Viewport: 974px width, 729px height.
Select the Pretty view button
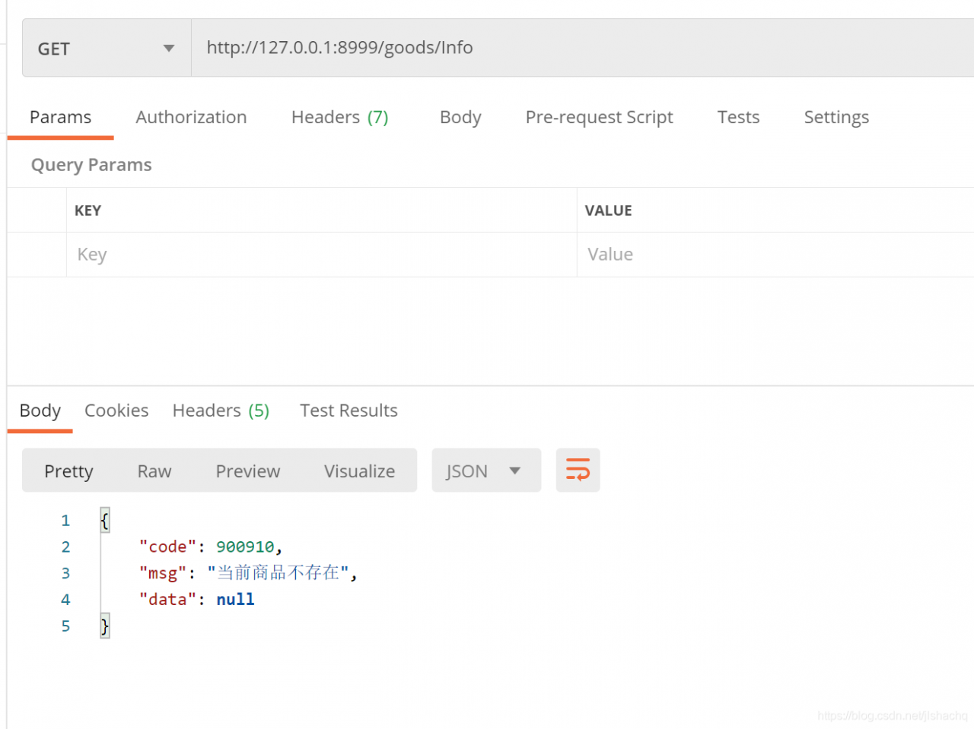click(68, 471)
